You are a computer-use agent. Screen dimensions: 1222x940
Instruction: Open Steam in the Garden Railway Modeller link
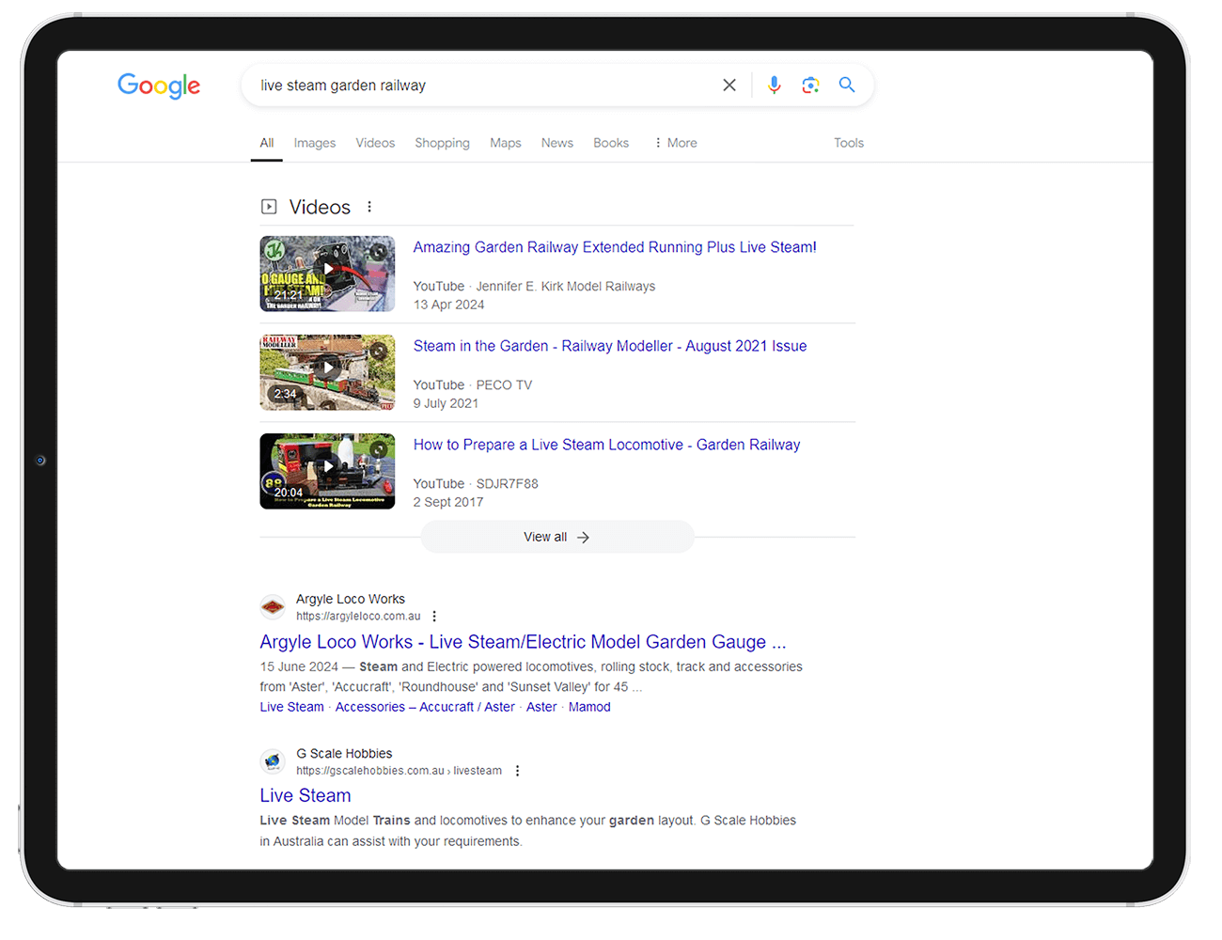[x=610, y=346]
